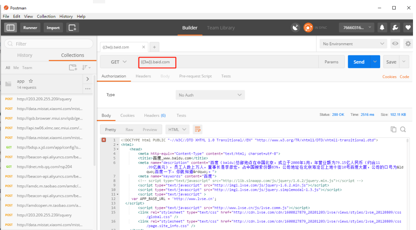Open the 76660316 account dropdown
416x230 pixels.
click(356, 28)
